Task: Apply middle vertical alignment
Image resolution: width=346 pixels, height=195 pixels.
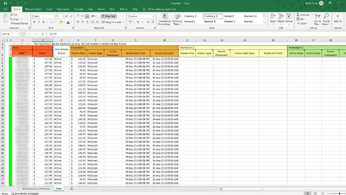Action: (x=82, y=16)
